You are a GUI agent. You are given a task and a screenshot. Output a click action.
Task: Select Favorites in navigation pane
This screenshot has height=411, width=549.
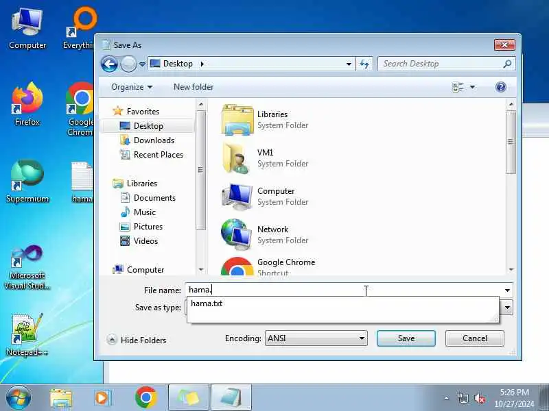tap(143, 112)
